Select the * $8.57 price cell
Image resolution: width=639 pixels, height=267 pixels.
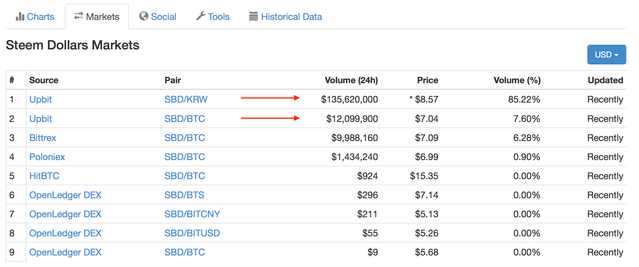(x=424, y=99)
